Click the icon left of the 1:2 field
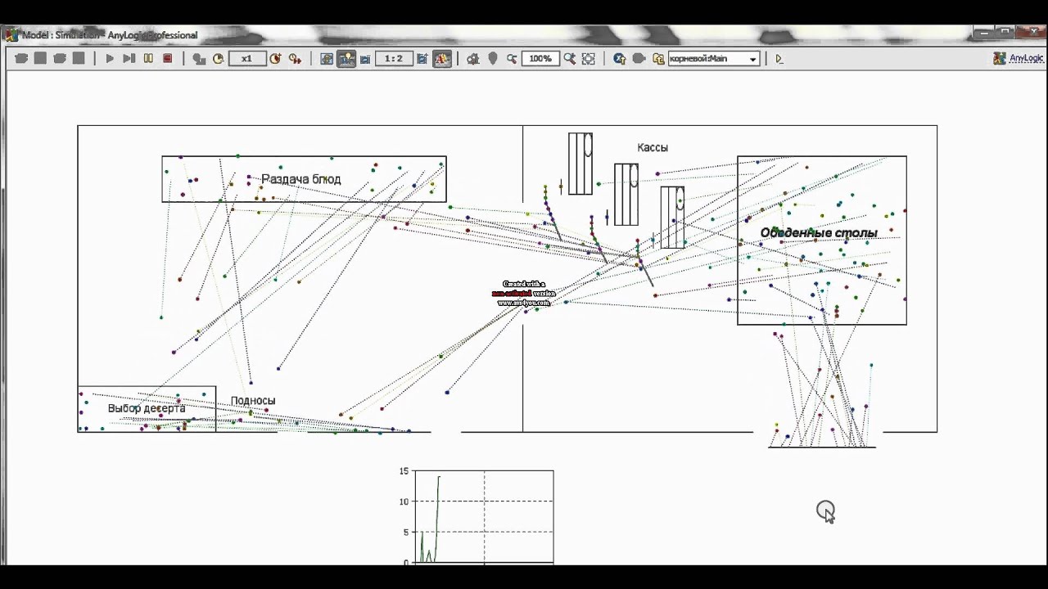This screenshot has height=589, width=1048. click(365, 59)
